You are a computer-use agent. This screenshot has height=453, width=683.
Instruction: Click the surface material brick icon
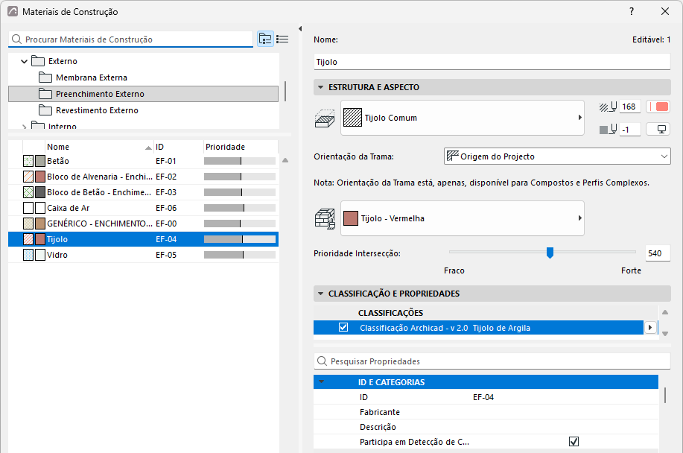tap(325, 218)
